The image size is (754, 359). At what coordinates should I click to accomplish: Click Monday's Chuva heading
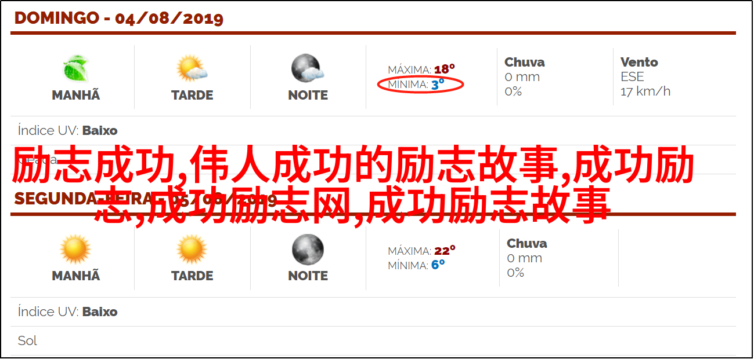pyautogui.click(x=527, y=243)
